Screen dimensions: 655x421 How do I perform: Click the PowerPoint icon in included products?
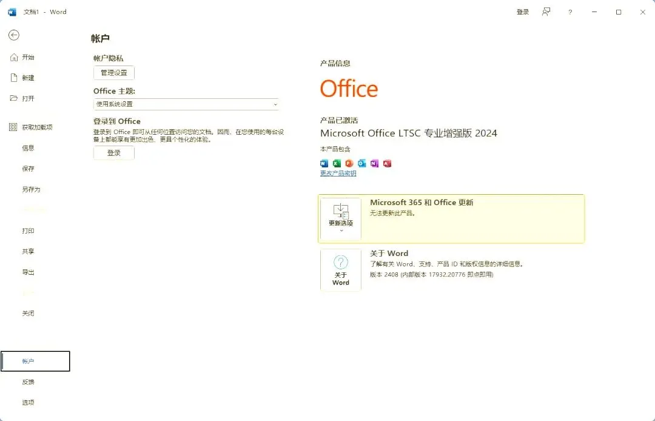click(349, 163)
